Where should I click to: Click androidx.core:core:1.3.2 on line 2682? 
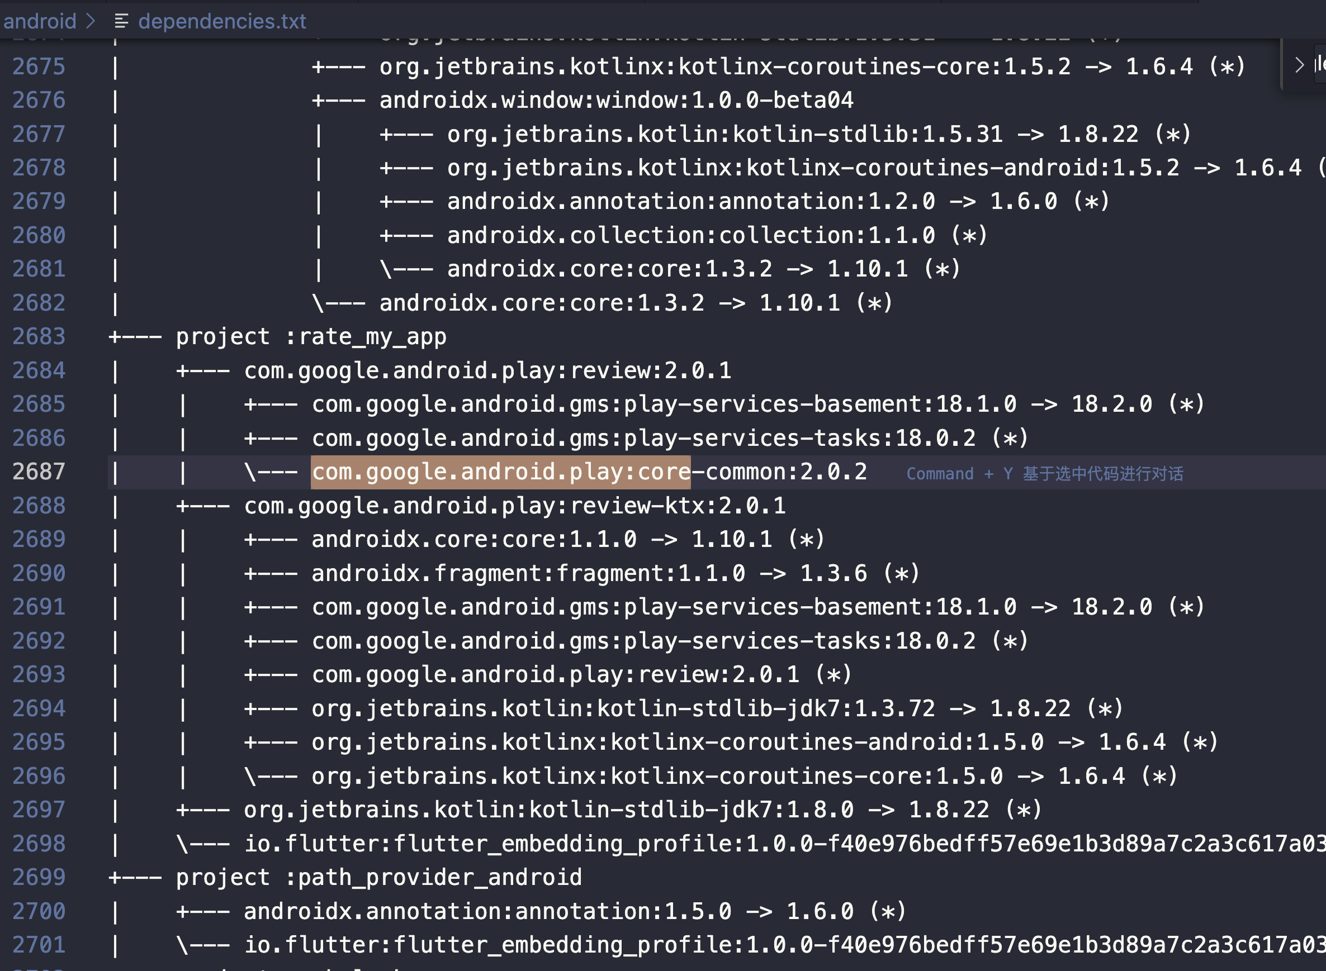[x=636, y=303]
